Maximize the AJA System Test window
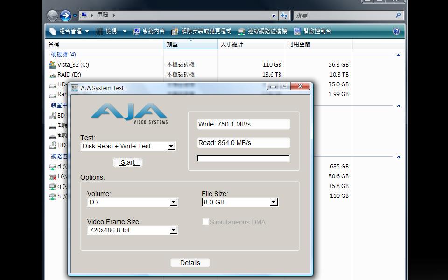Viewport: 448px width, 280px height. 285,86
